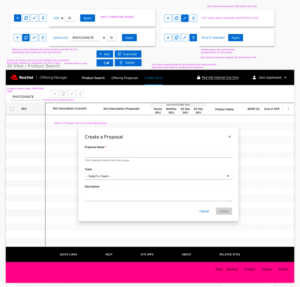Expand the John Appleseed user menu

point(285,78)
